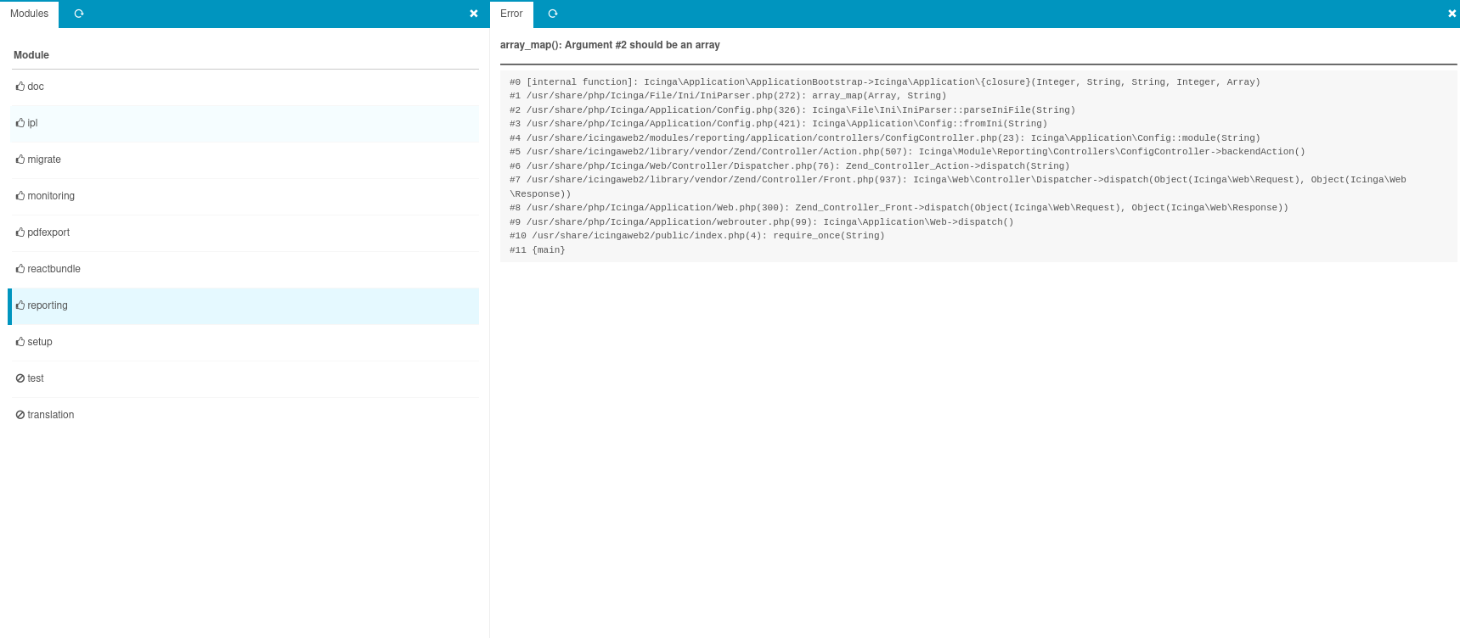Click the enabled thumbs-up icon beside doc
The image size is (1460, 638).
(x=20, y=87)
